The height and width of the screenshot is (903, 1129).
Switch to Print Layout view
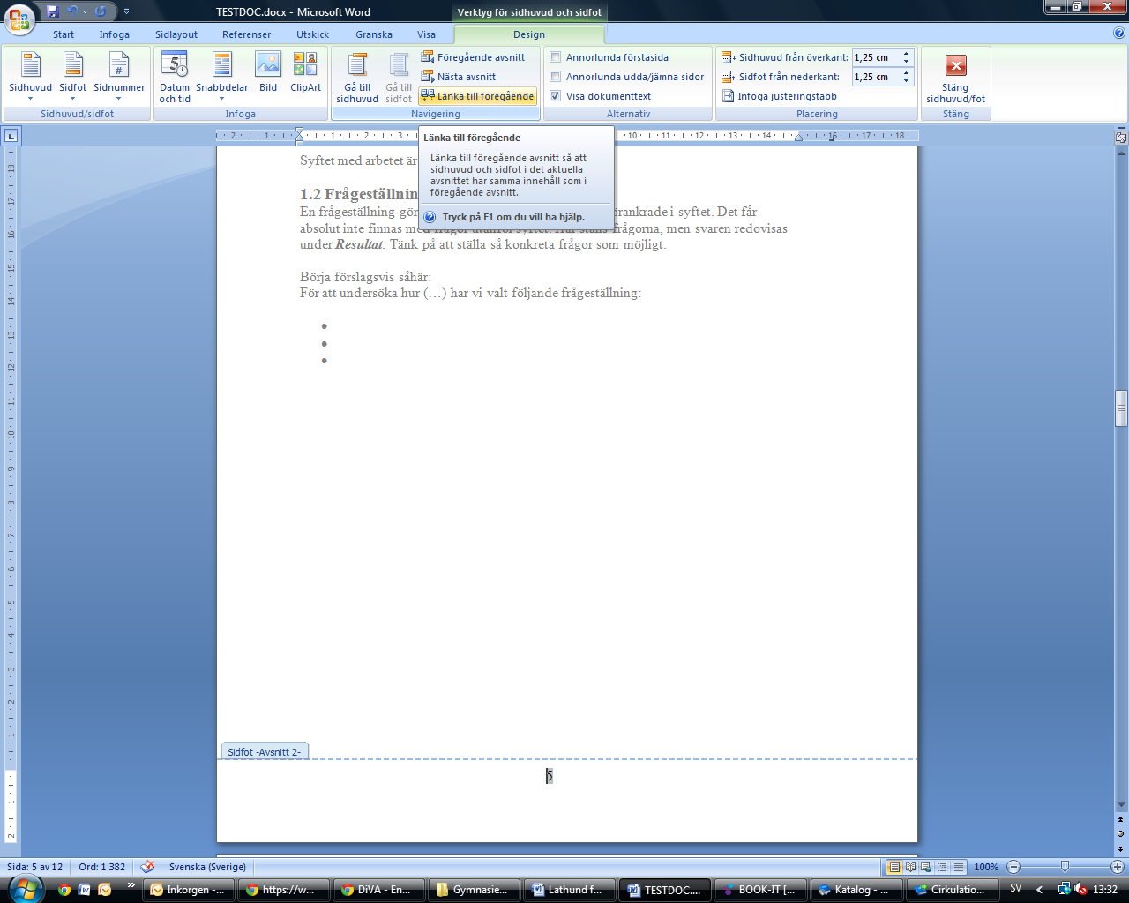pyautogui.click(x=894, y=867)
